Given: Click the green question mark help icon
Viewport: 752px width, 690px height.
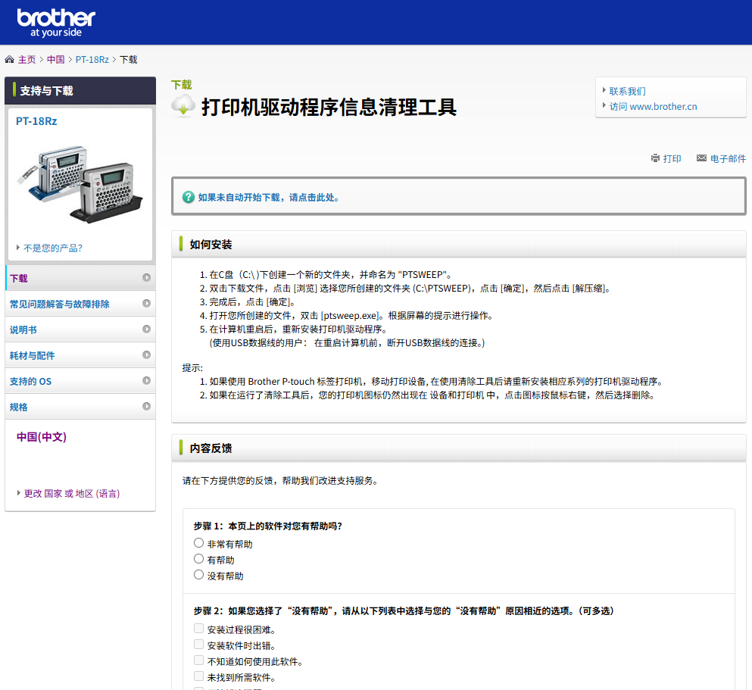Looking at the screenshot, I should (x=189, y=197).
